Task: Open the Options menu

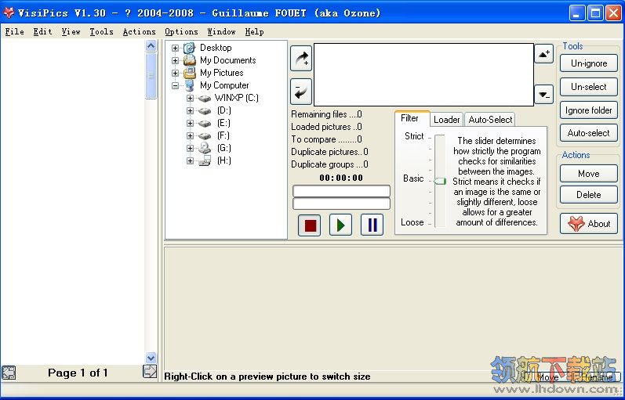Action: (181, 31)
